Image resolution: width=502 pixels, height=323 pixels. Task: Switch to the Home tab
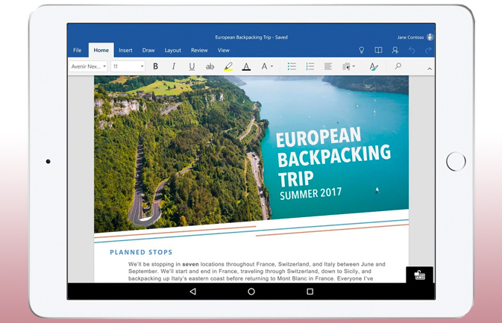pos(101,50)
